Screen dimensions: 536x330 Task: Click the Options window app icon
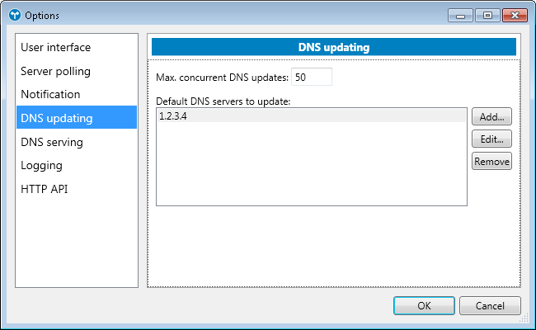coord(12,16)
